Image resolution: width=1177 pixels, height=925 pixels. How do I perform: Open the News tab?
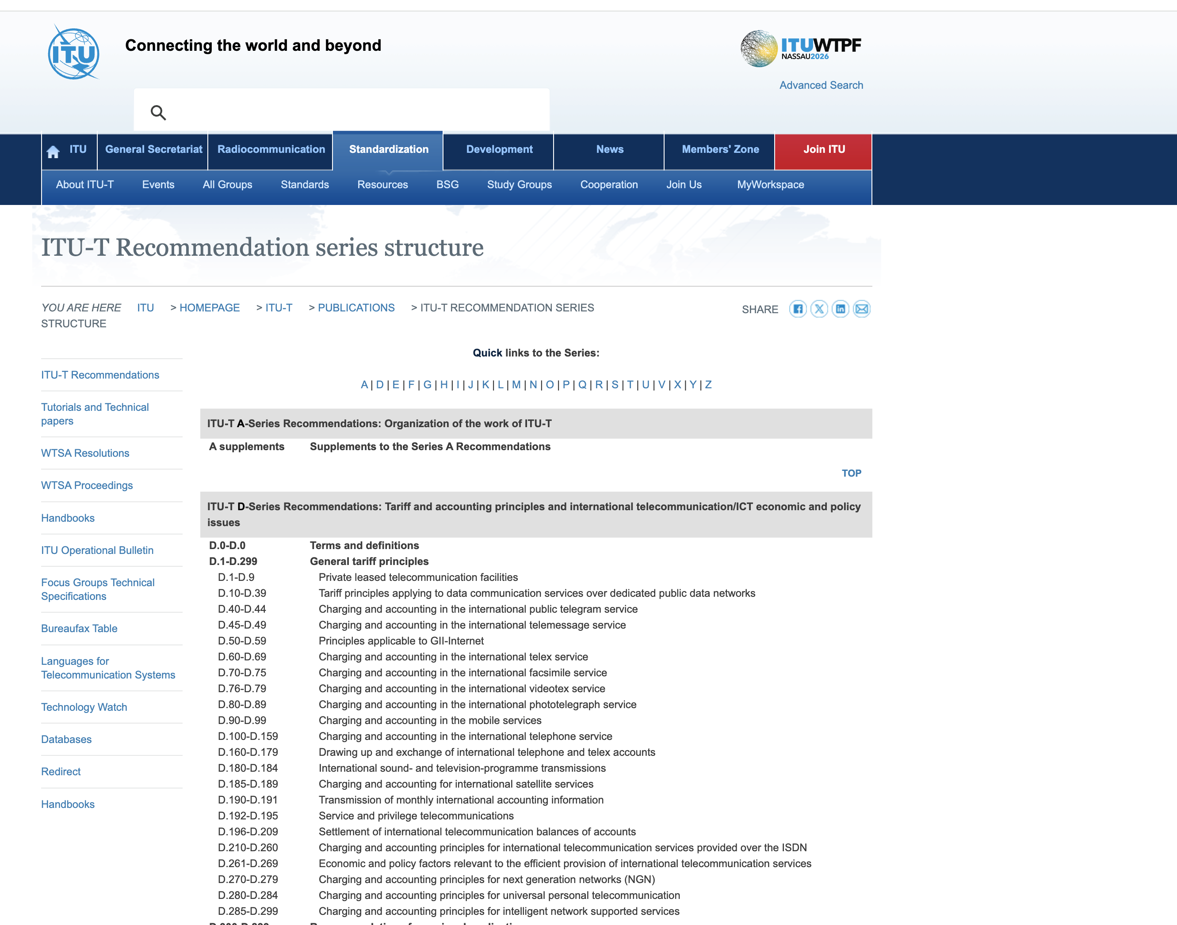(x=610, y=149)
